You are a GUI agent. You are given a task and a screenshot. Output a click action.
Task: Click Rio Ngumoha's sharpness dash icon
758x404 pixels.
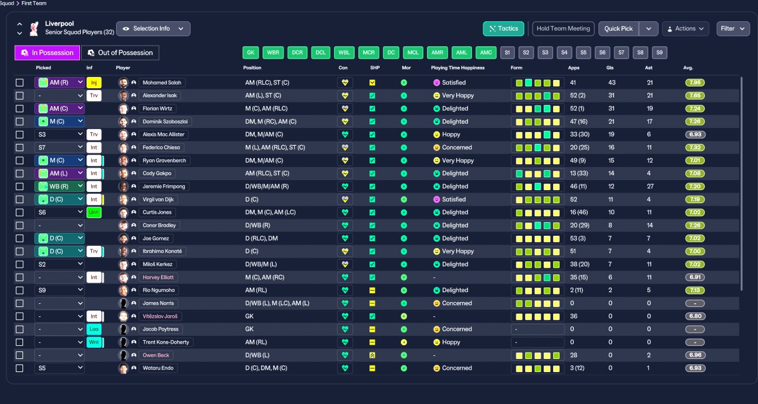pos(372,290)
